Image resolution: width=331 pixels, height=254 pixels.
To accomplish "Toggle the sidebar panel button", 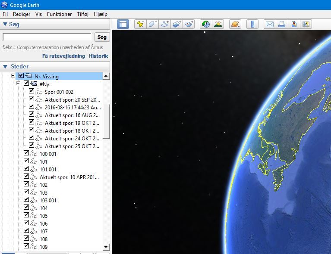I will tap(123, 24).
